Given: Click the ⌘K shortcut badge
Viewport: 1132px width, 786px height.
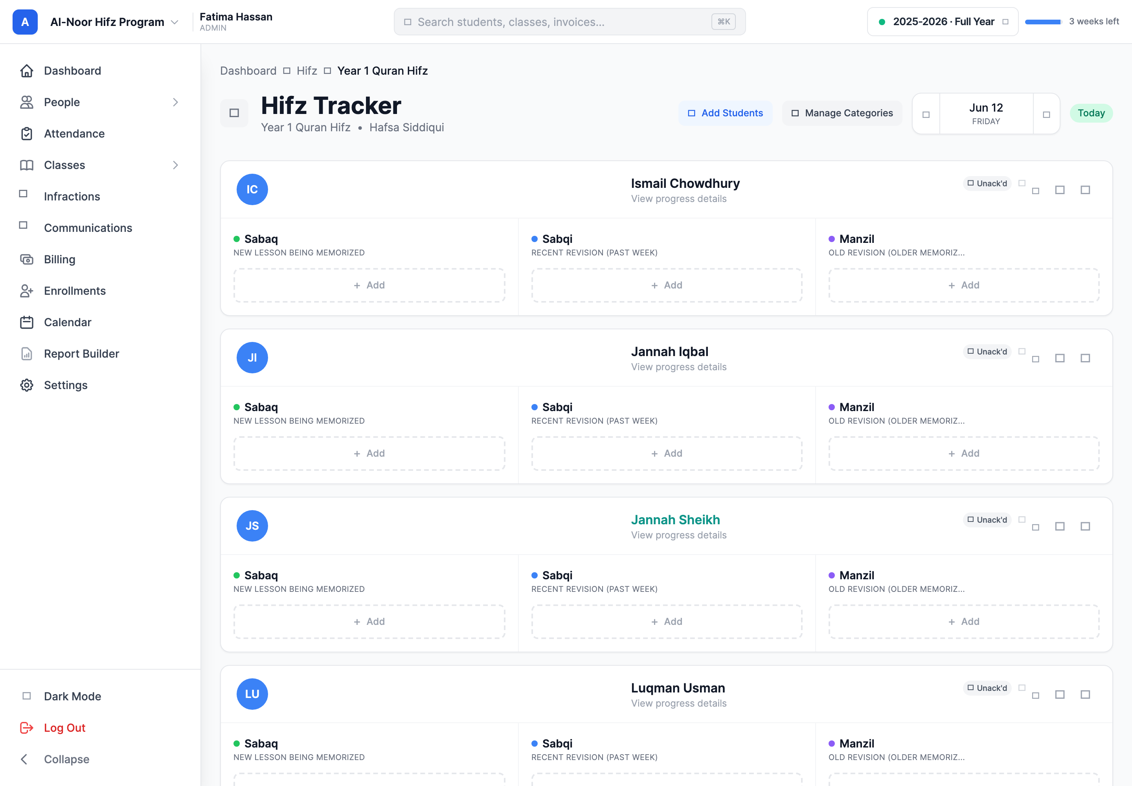Looking at the screenshot, I should point(724,22).
